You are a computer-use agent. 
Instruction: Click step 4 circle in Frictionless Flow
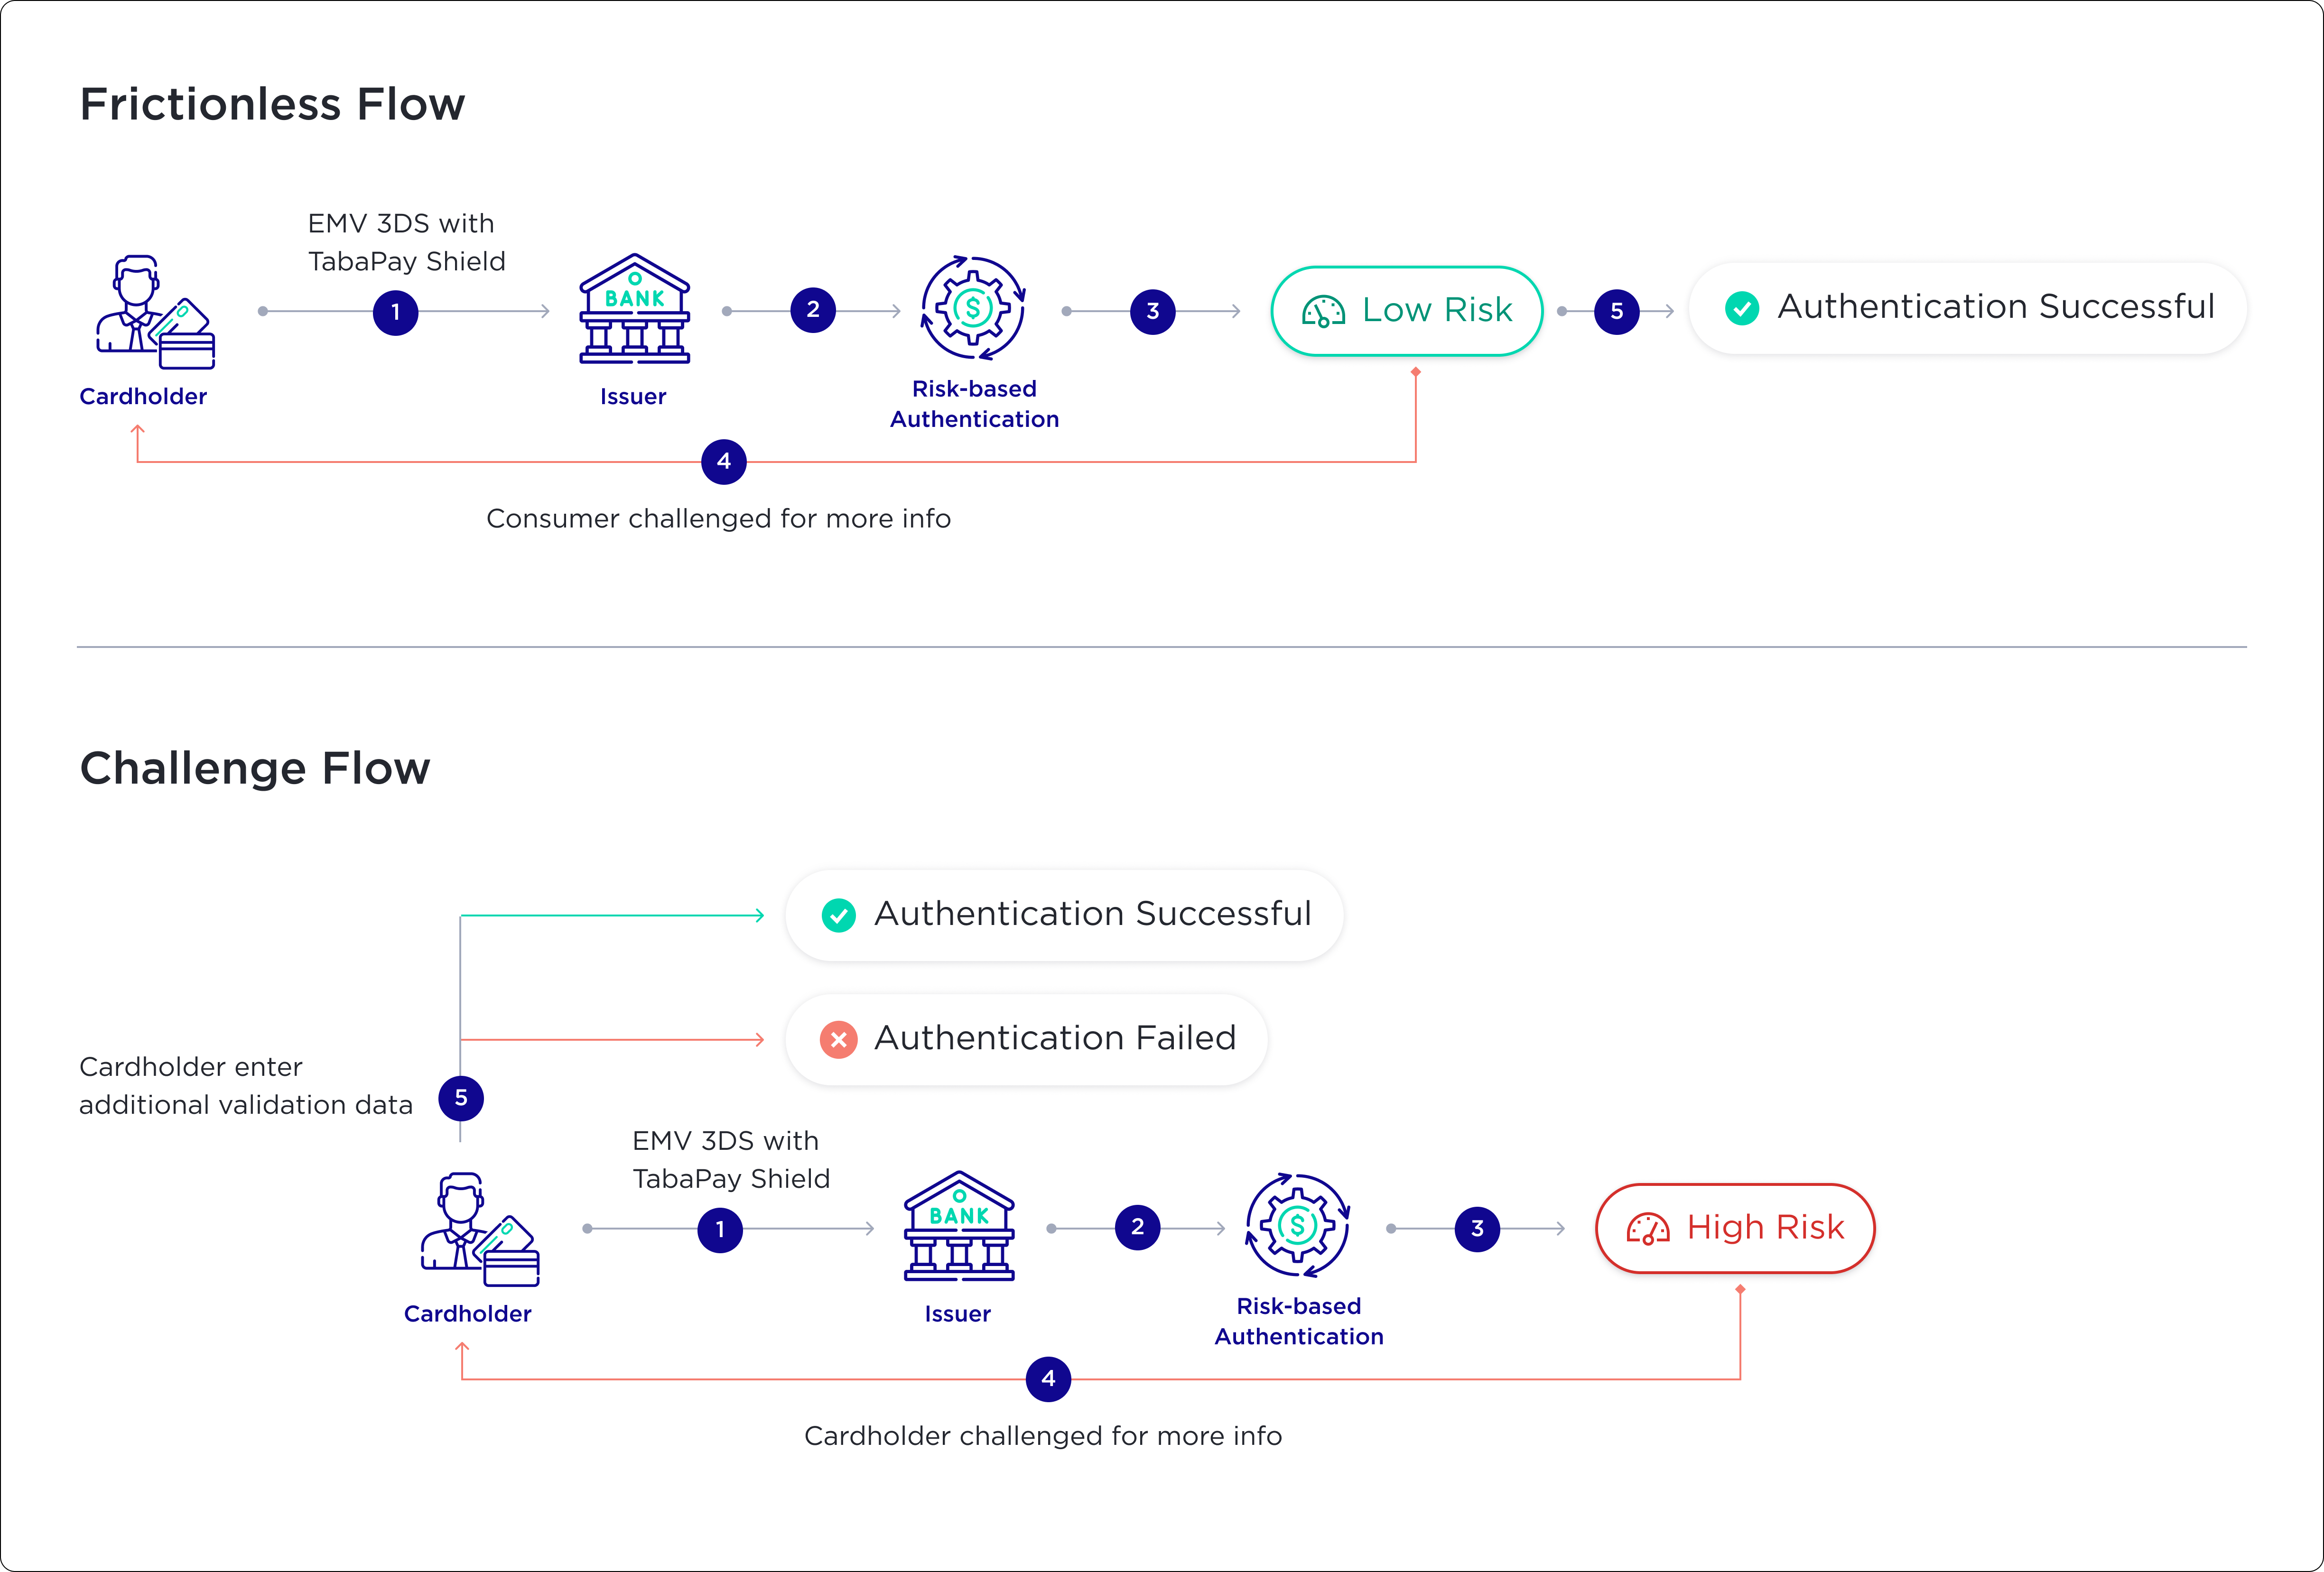pos(724,462)
